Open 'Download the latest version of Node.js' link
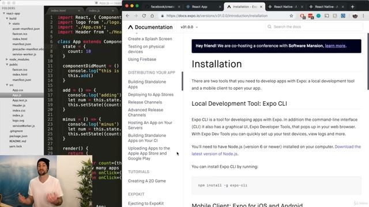369x207 pixels. (x=276, y=150)
